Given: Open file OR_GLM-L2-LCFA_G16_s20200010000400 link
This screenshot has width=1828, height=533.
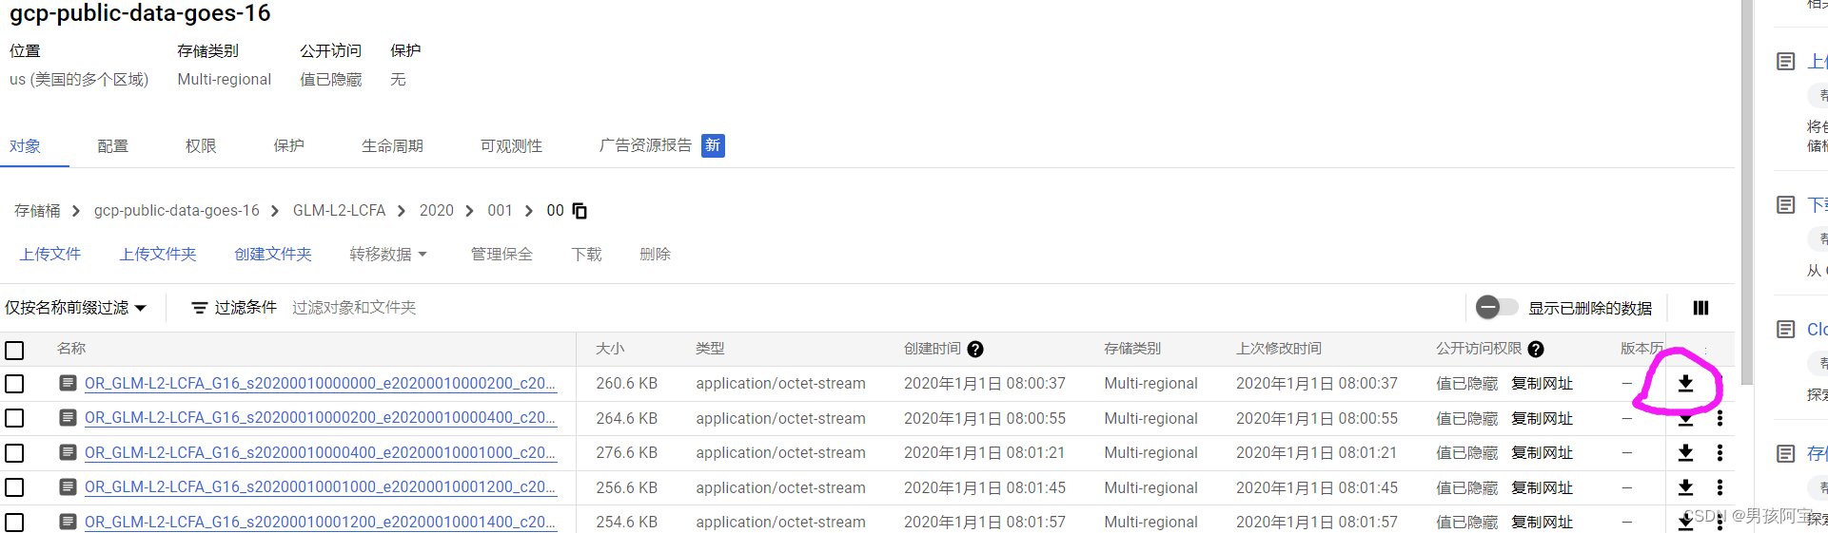Looking at the screenshot, I should [x=321, y=453].
